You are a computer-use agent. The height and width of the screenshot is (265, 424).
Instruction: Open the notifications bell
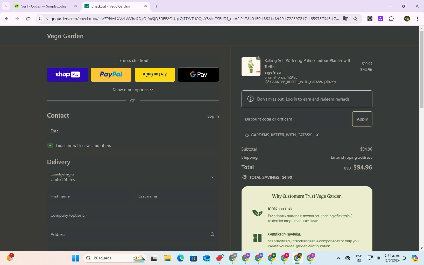point(404,258)
